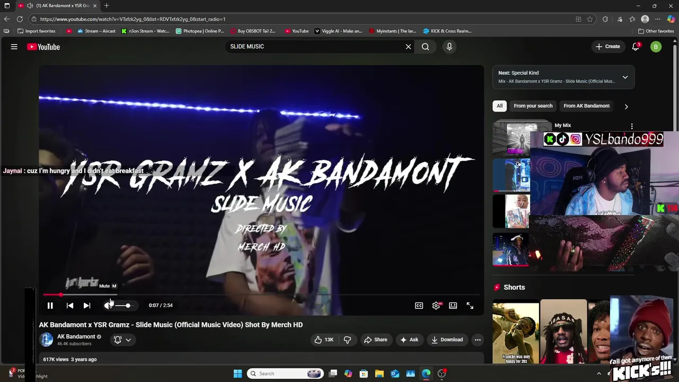Open Other favorites folder
The width and height of the screenshot is (679, 382).
click(x=656, y=31)
